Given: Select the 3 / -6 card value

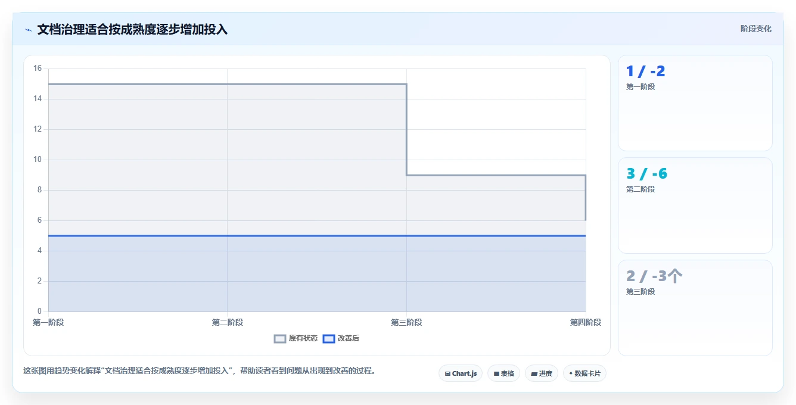Looking at the screenshot, I should [x=646, y=174].
